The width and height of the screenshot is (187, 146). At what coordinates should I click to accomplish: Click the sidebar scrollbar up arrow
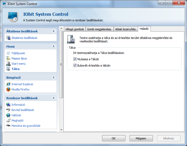coord(61,29)
